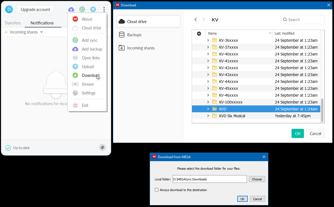The image size is (334, 207).
Task: Go back with the left arrow in Download dialog
Action: coord(196,19)
